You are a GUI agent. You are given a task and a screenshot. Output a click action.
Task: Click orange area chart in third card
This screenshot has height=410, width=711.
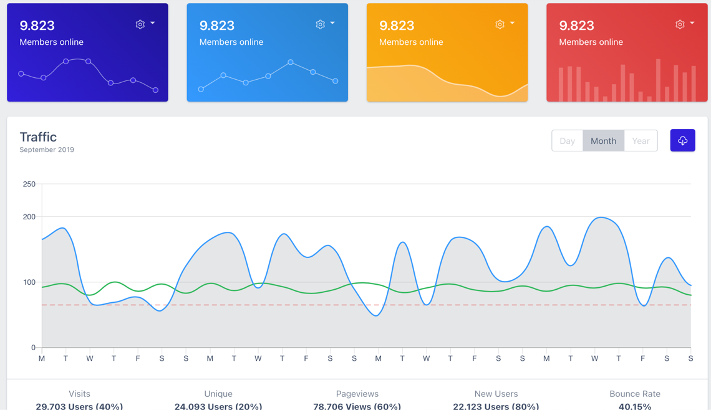447,83
